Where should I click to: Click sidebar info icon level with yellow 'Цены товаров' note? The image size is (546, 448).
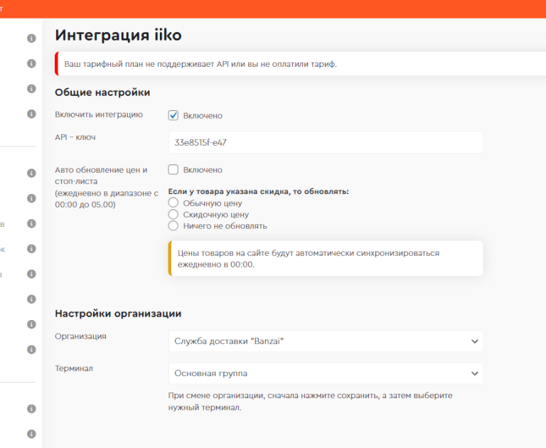click(x=31, y=249)
